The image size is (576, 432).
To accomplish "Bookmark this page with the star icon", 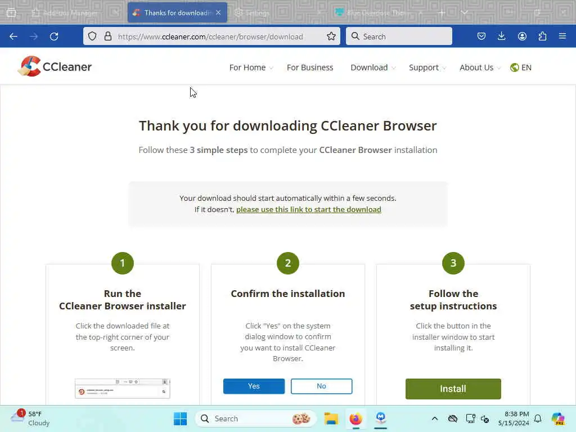I will 331,37.
